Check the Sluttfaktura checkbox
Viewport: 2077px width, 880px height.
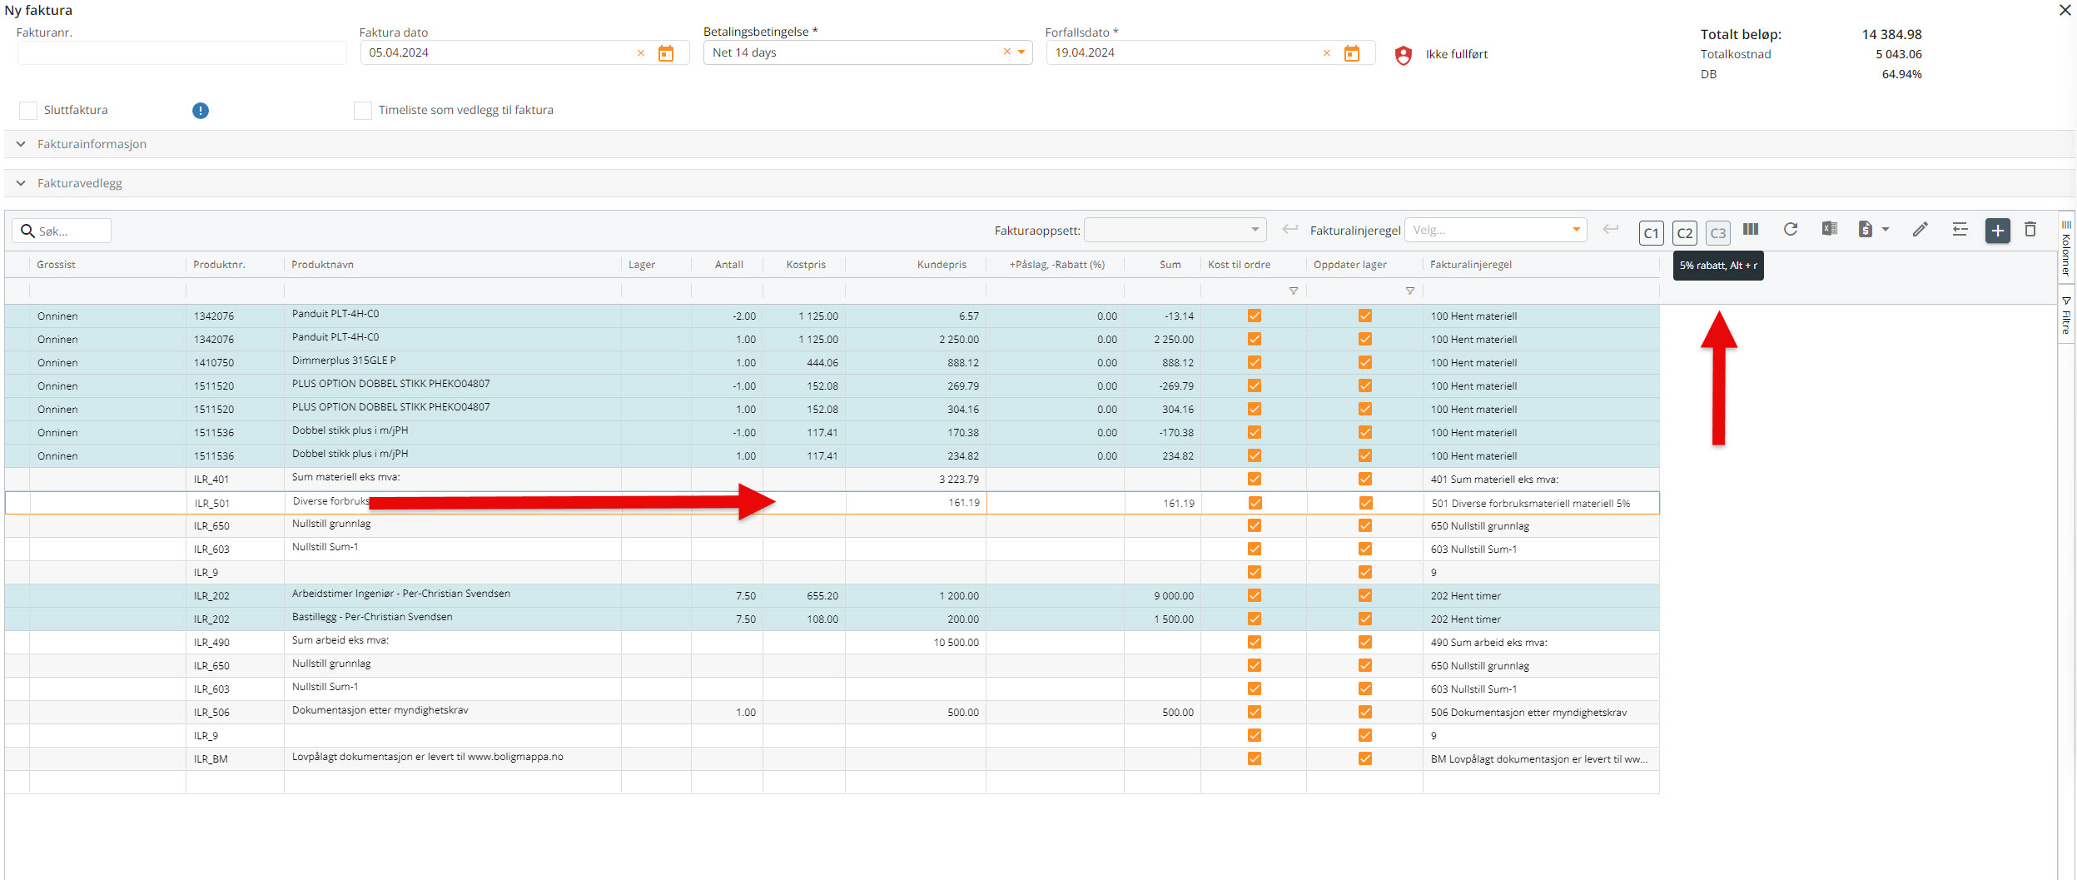tap(28, 111)
